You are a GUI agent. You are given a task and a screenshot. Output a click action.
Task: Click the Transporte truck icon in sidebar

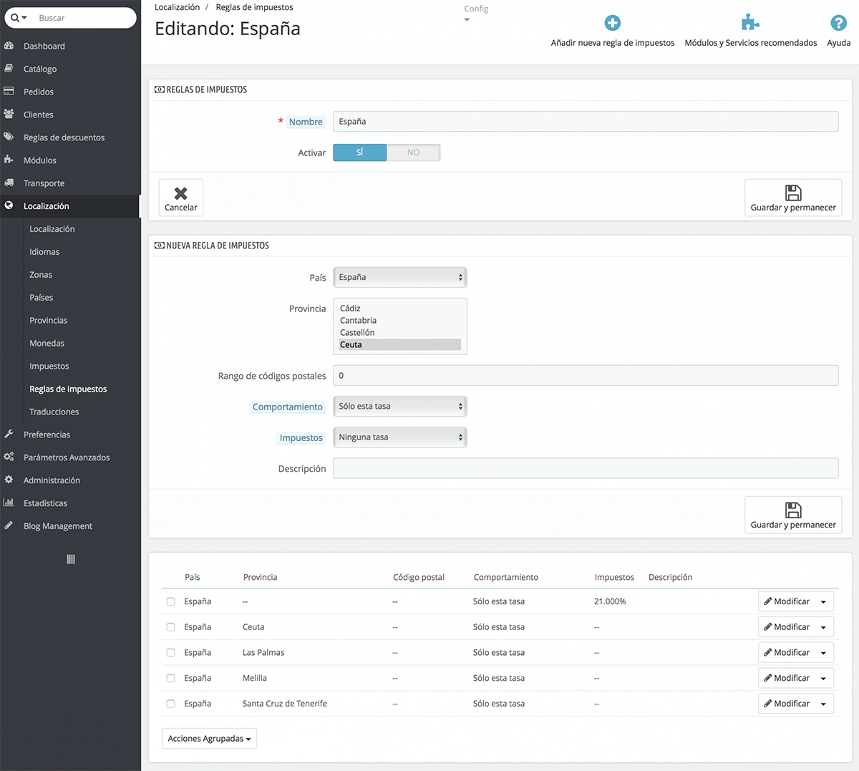pos(9,183)
